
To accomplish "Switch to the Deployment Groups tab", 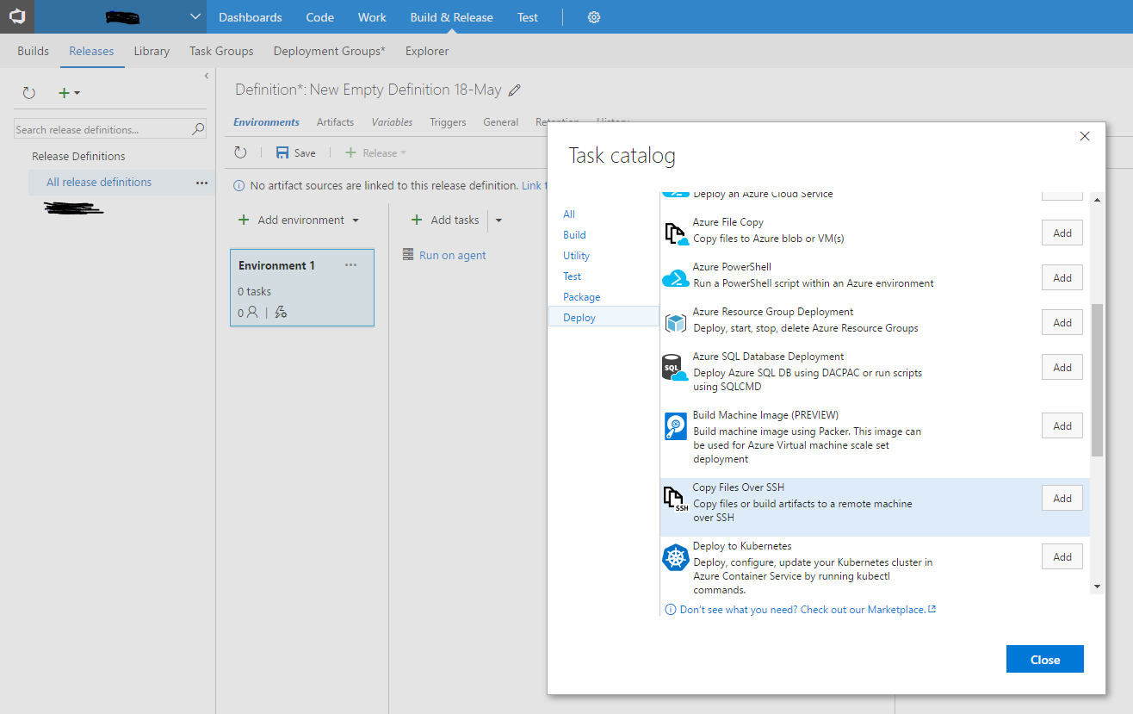I will coord(330,51).
